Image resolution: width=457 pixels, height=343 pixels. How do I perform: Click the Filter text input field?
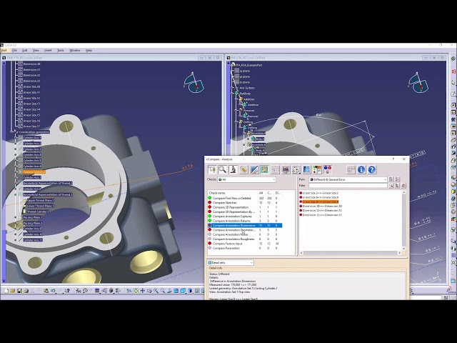348,186
